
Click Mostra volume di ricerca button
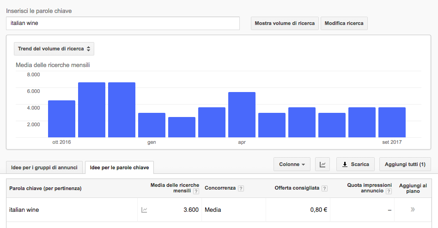click(285, 23)
